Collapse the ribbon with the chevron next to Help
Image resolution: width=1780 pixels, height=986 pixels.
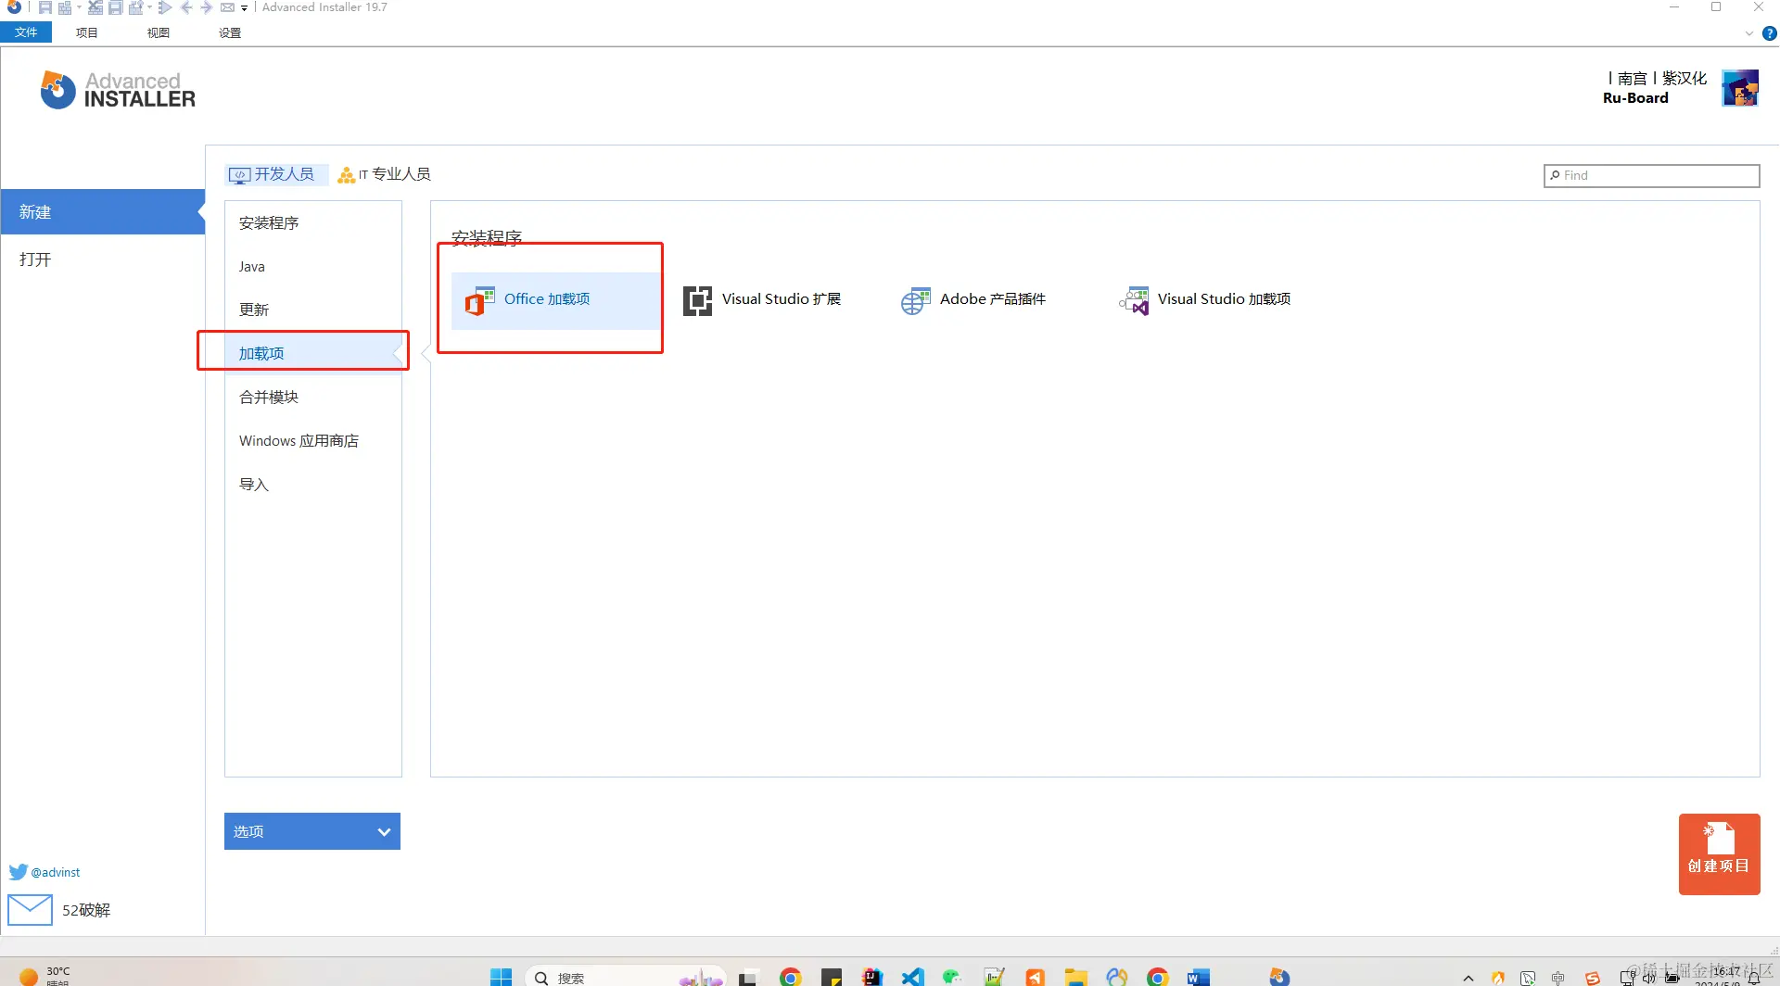pos(1749,33)
